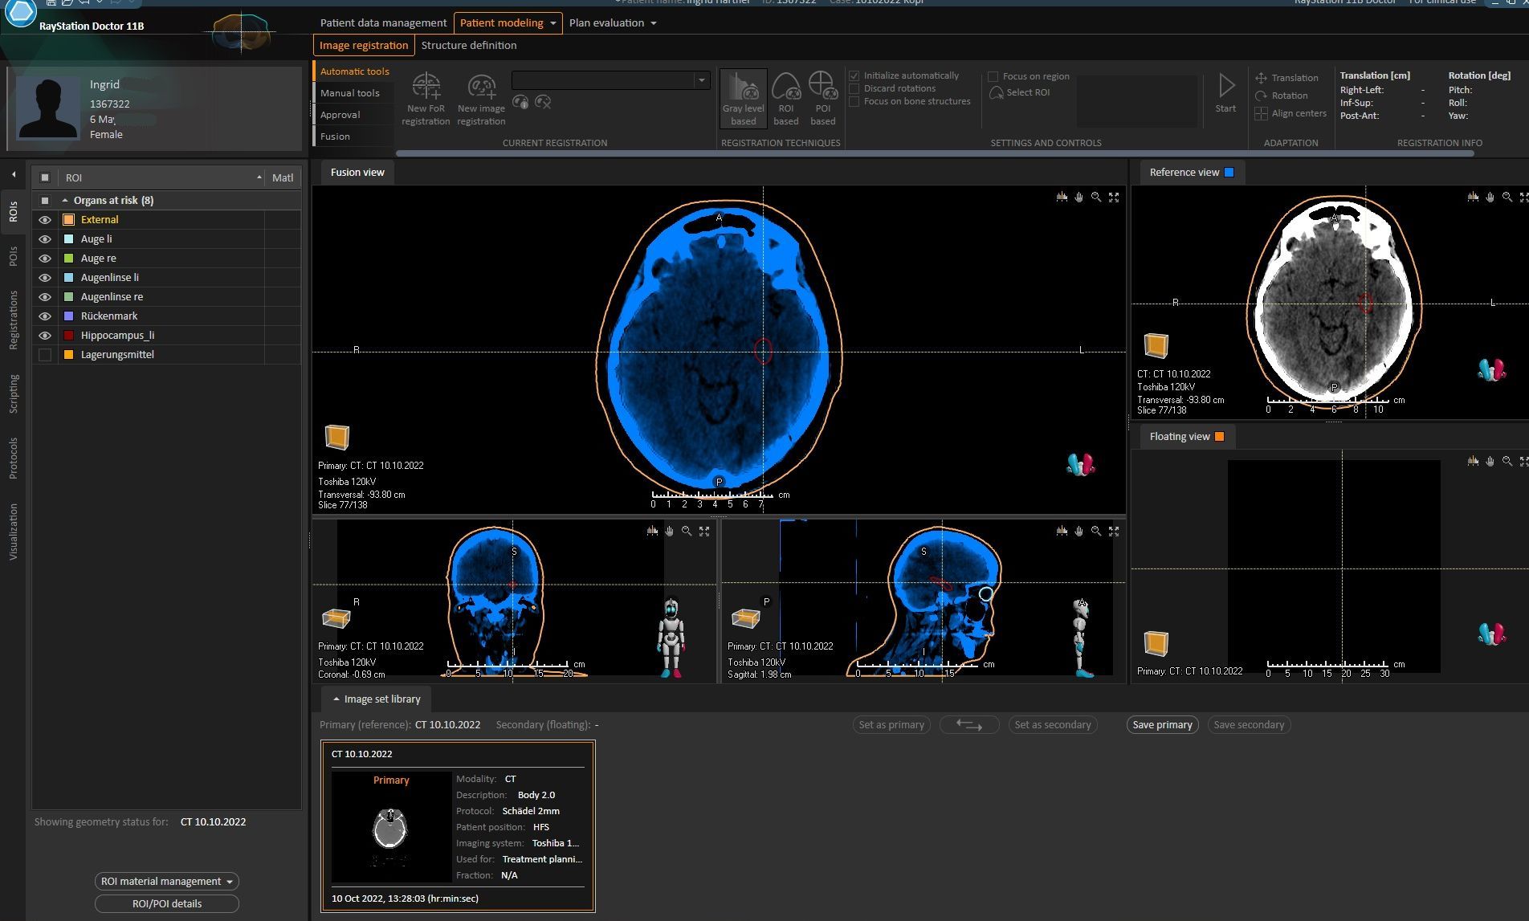
Task: Open the Plan evaluation menu
Action: point(613,23)
